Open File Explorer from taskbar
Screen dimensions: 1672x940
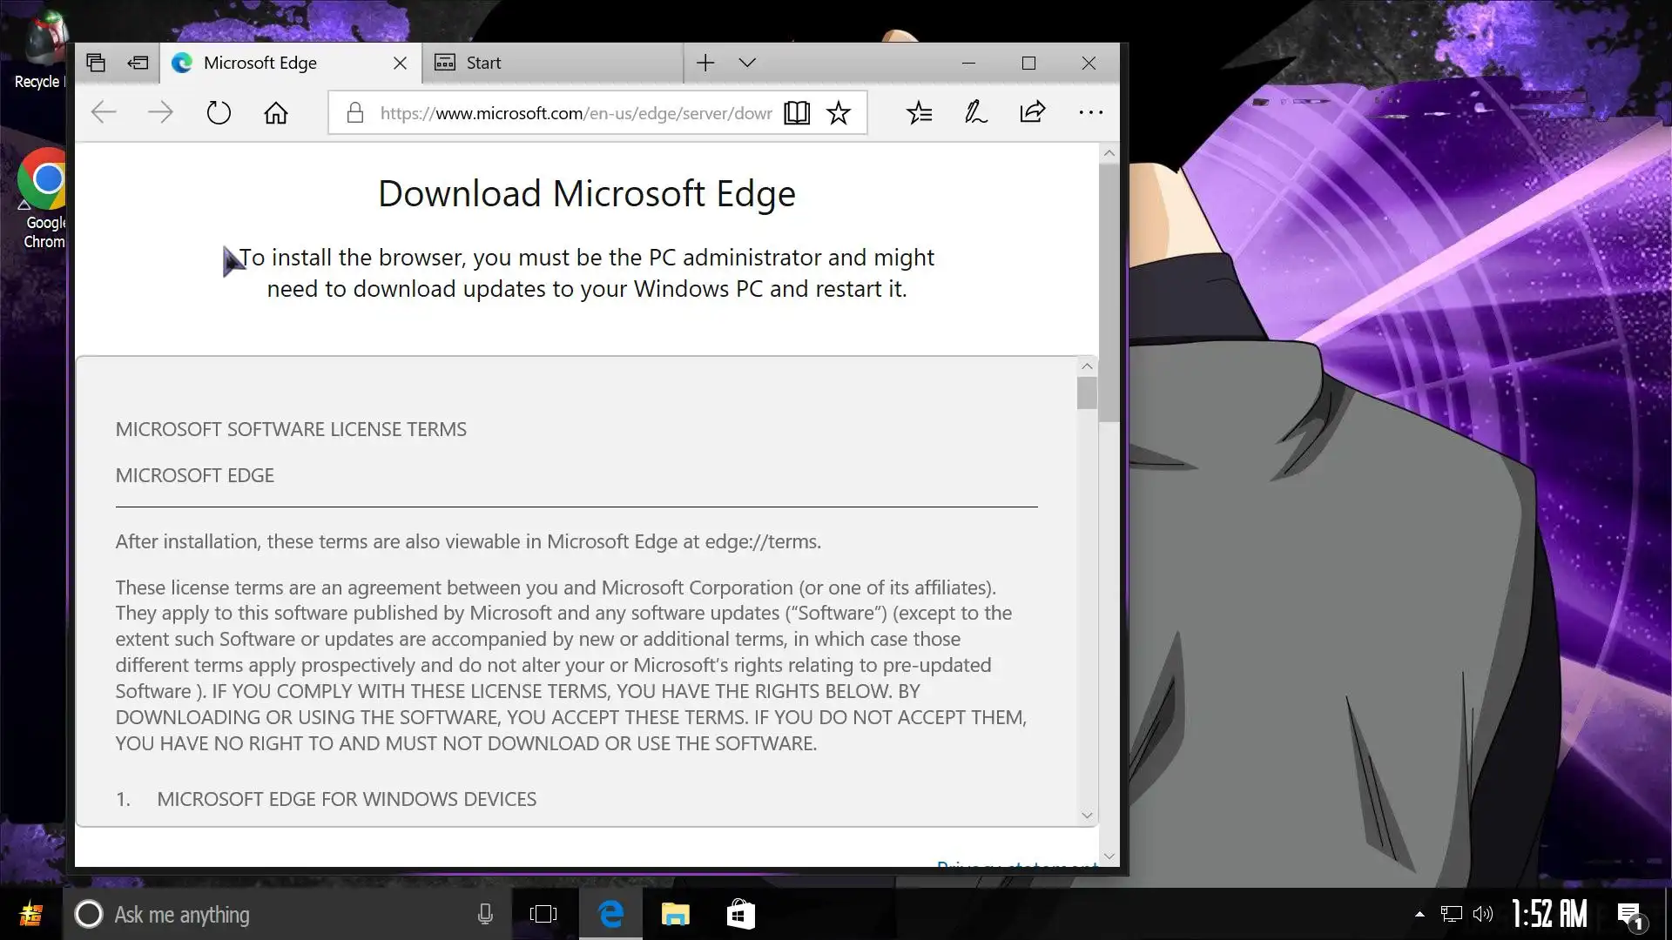675,914
